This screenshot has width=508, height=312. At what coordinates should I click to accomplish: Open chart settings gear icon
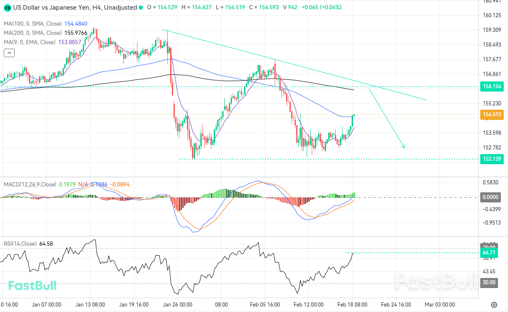494,304
